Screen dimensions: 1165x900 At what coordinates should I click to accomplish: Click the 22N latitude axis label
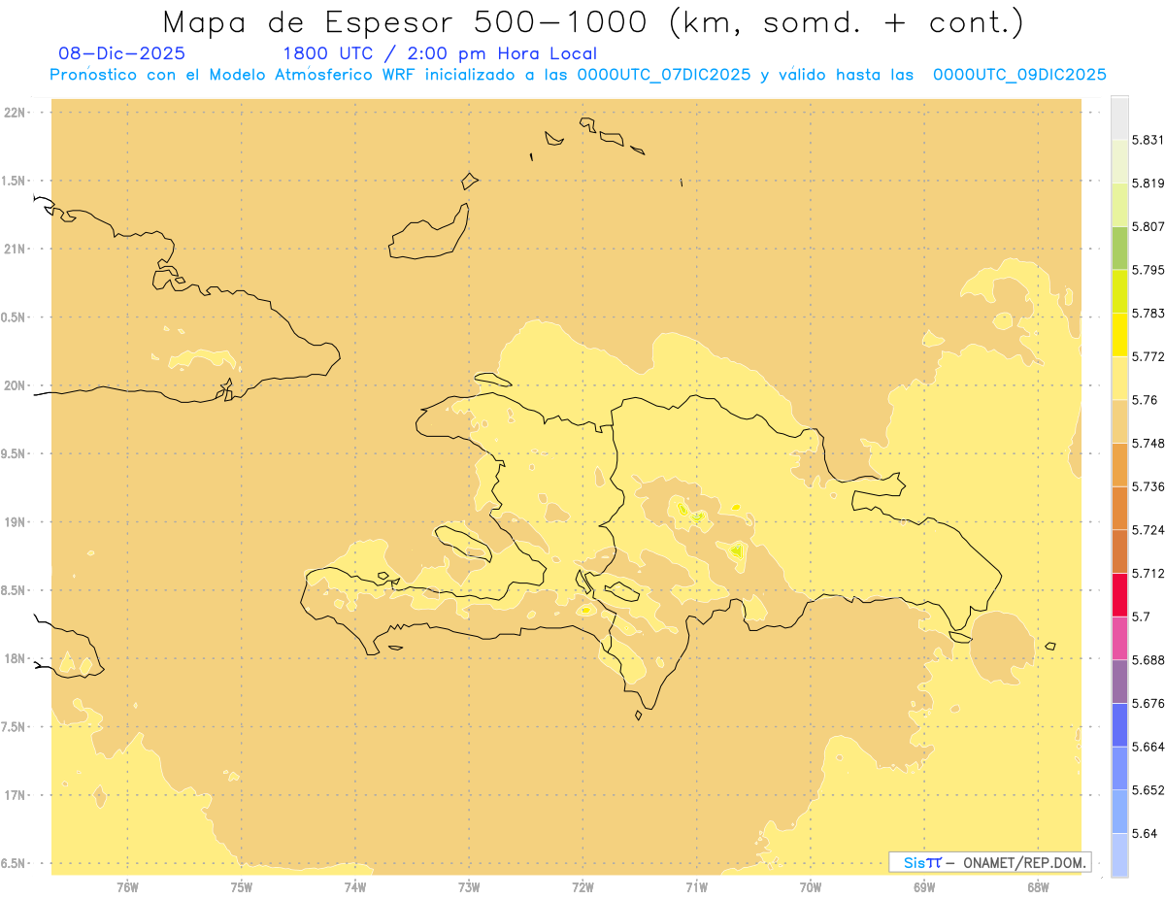pos(14,113)
